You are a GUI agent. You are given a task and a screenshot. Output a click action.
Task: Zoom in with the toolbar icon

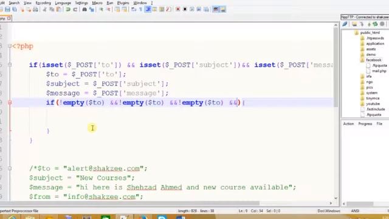tap(101, 10)
